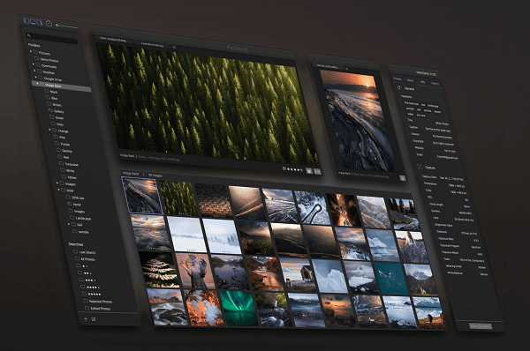Click the General section icon in right panel
The height and width of the screenshot is (351, 530).
click(399, 88)
